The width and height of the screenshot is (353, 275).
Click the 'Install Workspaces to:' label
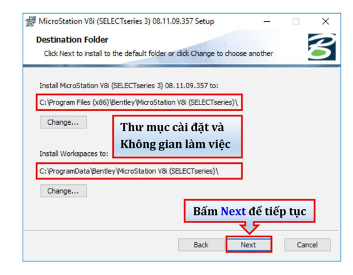click(x=74, y=154)
